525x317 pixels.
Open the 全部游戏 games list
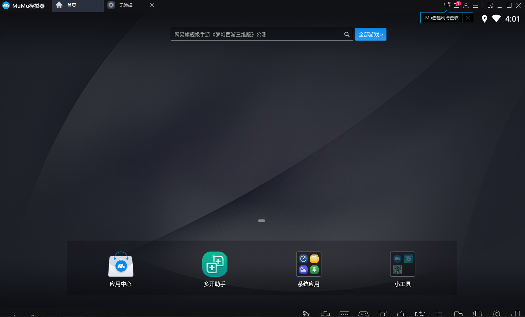click(x=371, y=34)
